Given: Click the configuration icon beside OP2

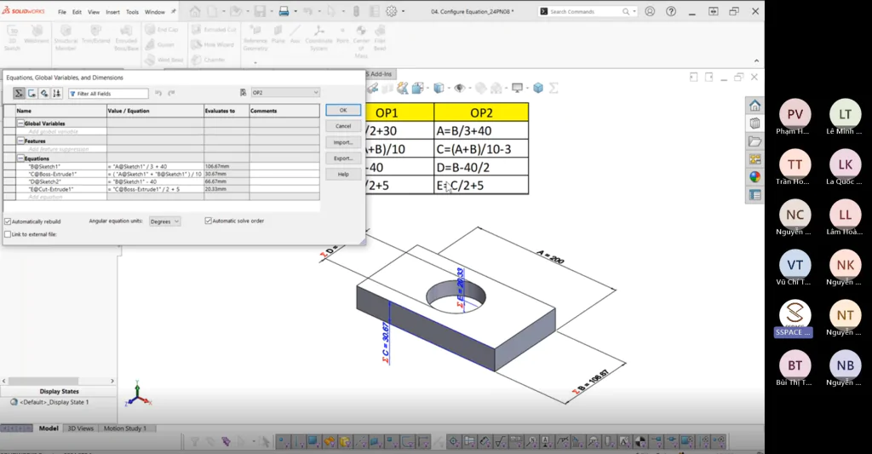Looking at the screenshot, I should pos(243,92).
